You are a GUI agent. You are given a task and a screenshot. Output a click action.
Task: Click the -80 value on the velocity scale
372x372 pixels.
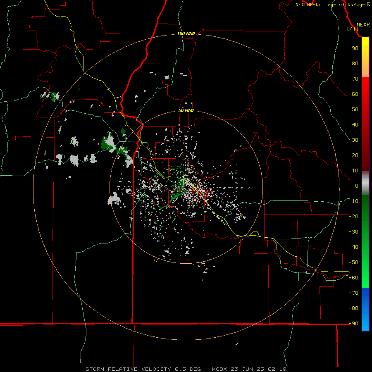(x=353, y=308)
